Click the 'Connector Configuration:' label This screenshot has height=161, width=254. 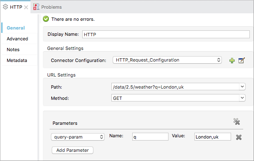78,60
